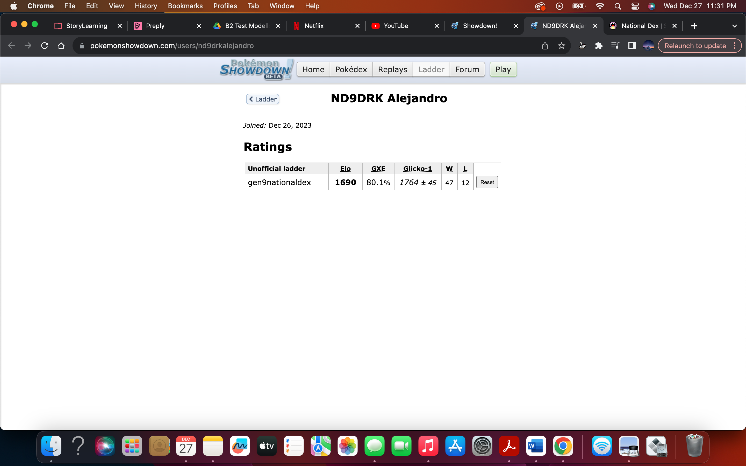Open a new tab with the plus button
This screenshot has height=466, width=746.
(694, 26)
